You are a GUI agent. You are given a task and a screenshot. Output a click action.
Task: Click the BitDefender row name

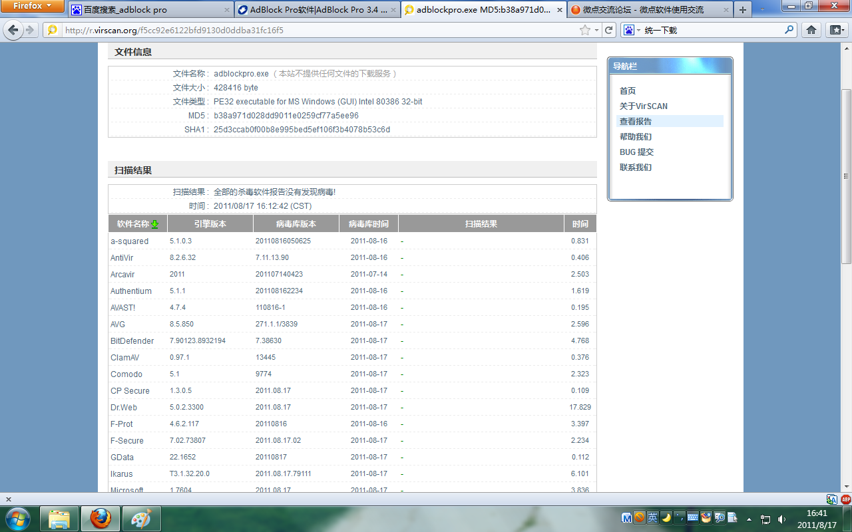(132, 341)
